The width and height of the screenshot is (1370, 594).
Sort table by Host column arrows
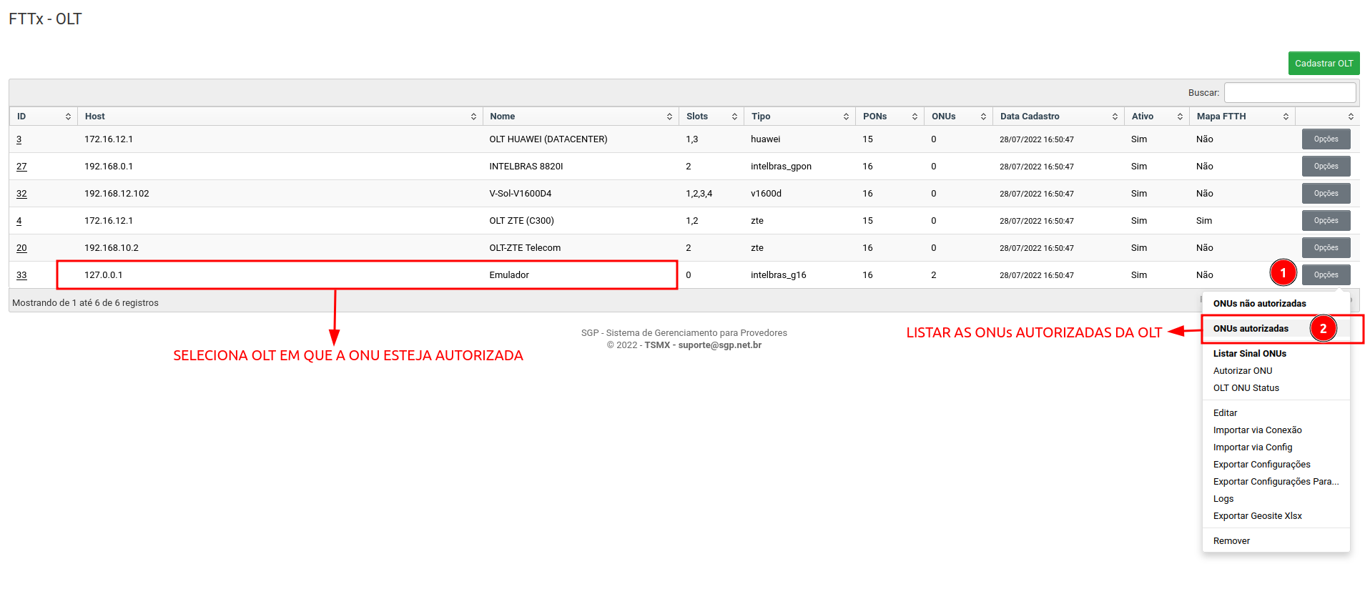click(x=473, y=117)
